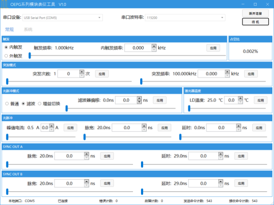274x205 pixels.
Task: Increase SYNC OUT B 延时 up arrow
Action: point(221,182)
